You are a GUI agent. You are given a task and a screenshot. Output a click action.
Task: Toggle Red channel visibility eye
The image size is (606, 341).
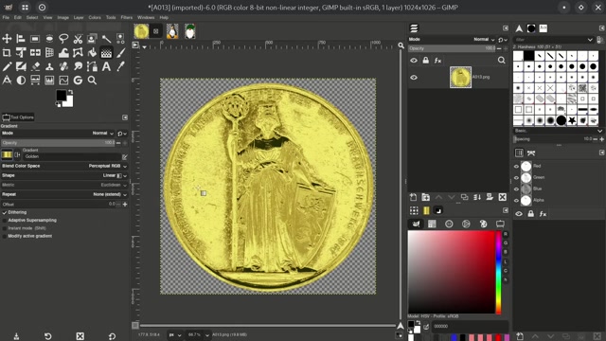(x=516, y=167)
